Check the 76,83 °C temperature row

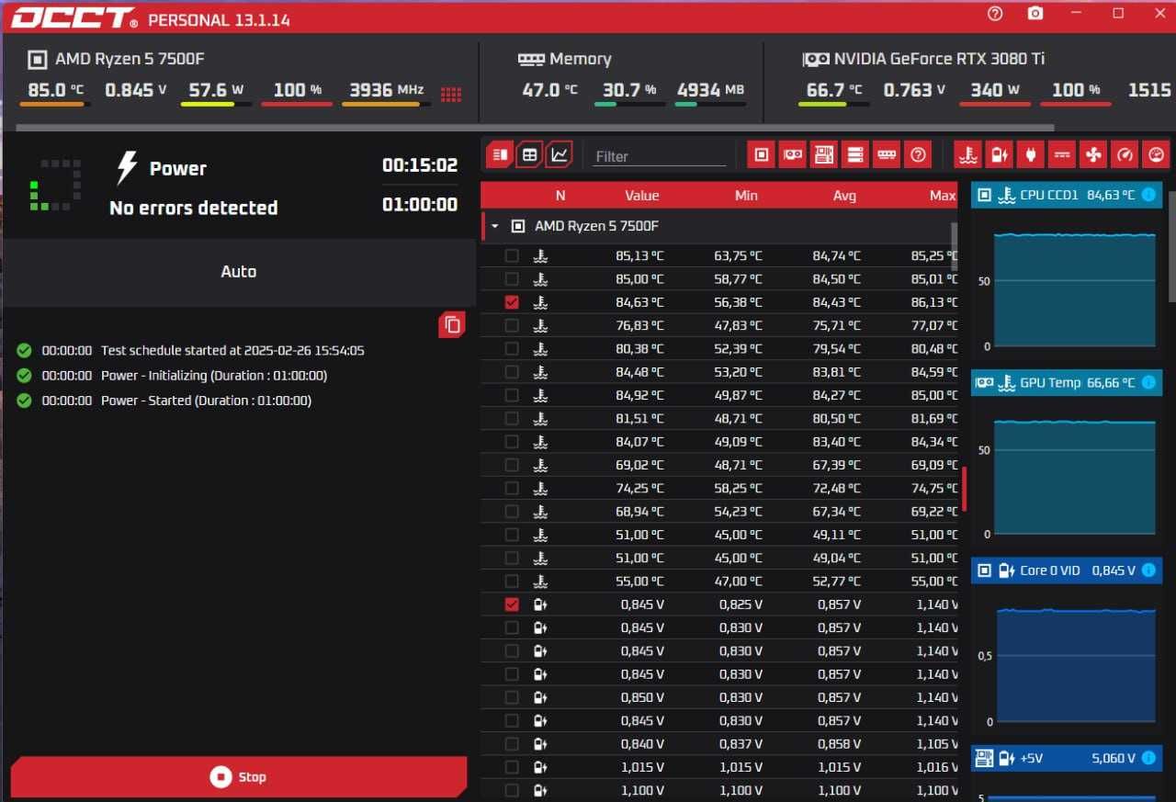tap(512, 325)
